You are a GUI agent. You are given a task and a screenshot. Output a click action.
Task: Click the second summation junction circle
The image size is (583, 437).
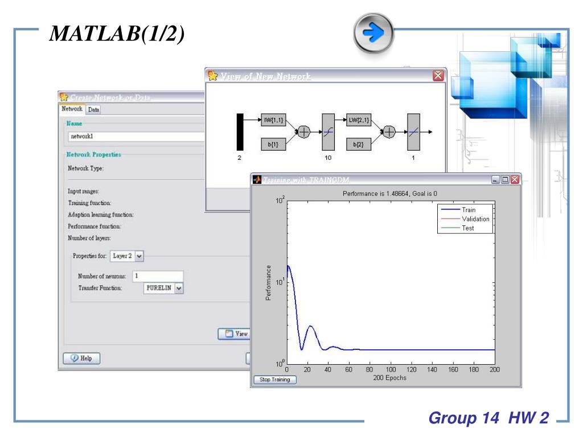coord(389,132)
